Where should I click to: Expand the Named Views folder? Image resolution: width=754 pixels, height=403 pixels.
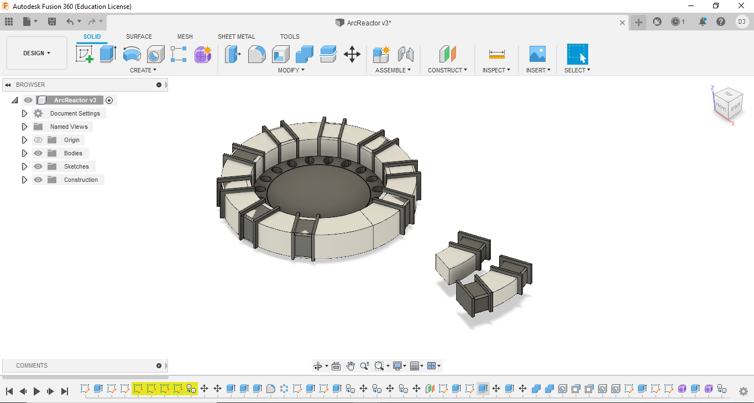point(24,127)
